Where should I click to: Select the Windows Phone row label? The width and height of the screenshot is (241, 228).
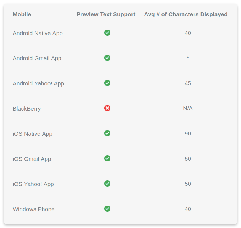34,209
